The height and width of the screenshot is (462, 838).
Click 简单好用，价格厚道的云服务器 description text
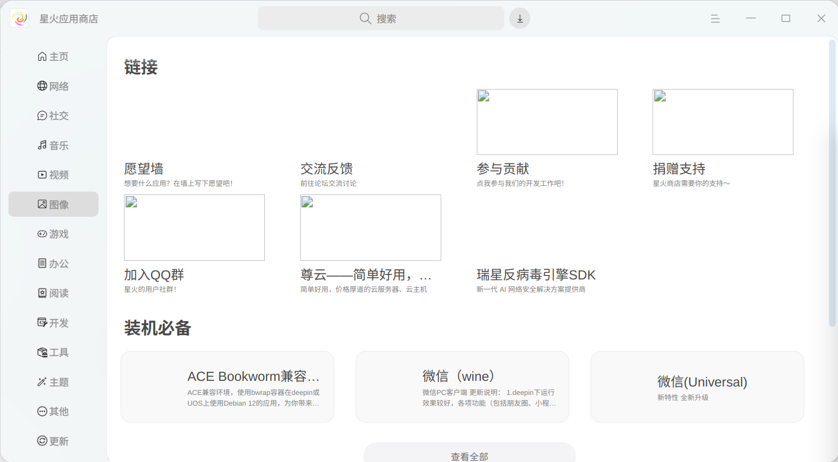tap(363, 290)
